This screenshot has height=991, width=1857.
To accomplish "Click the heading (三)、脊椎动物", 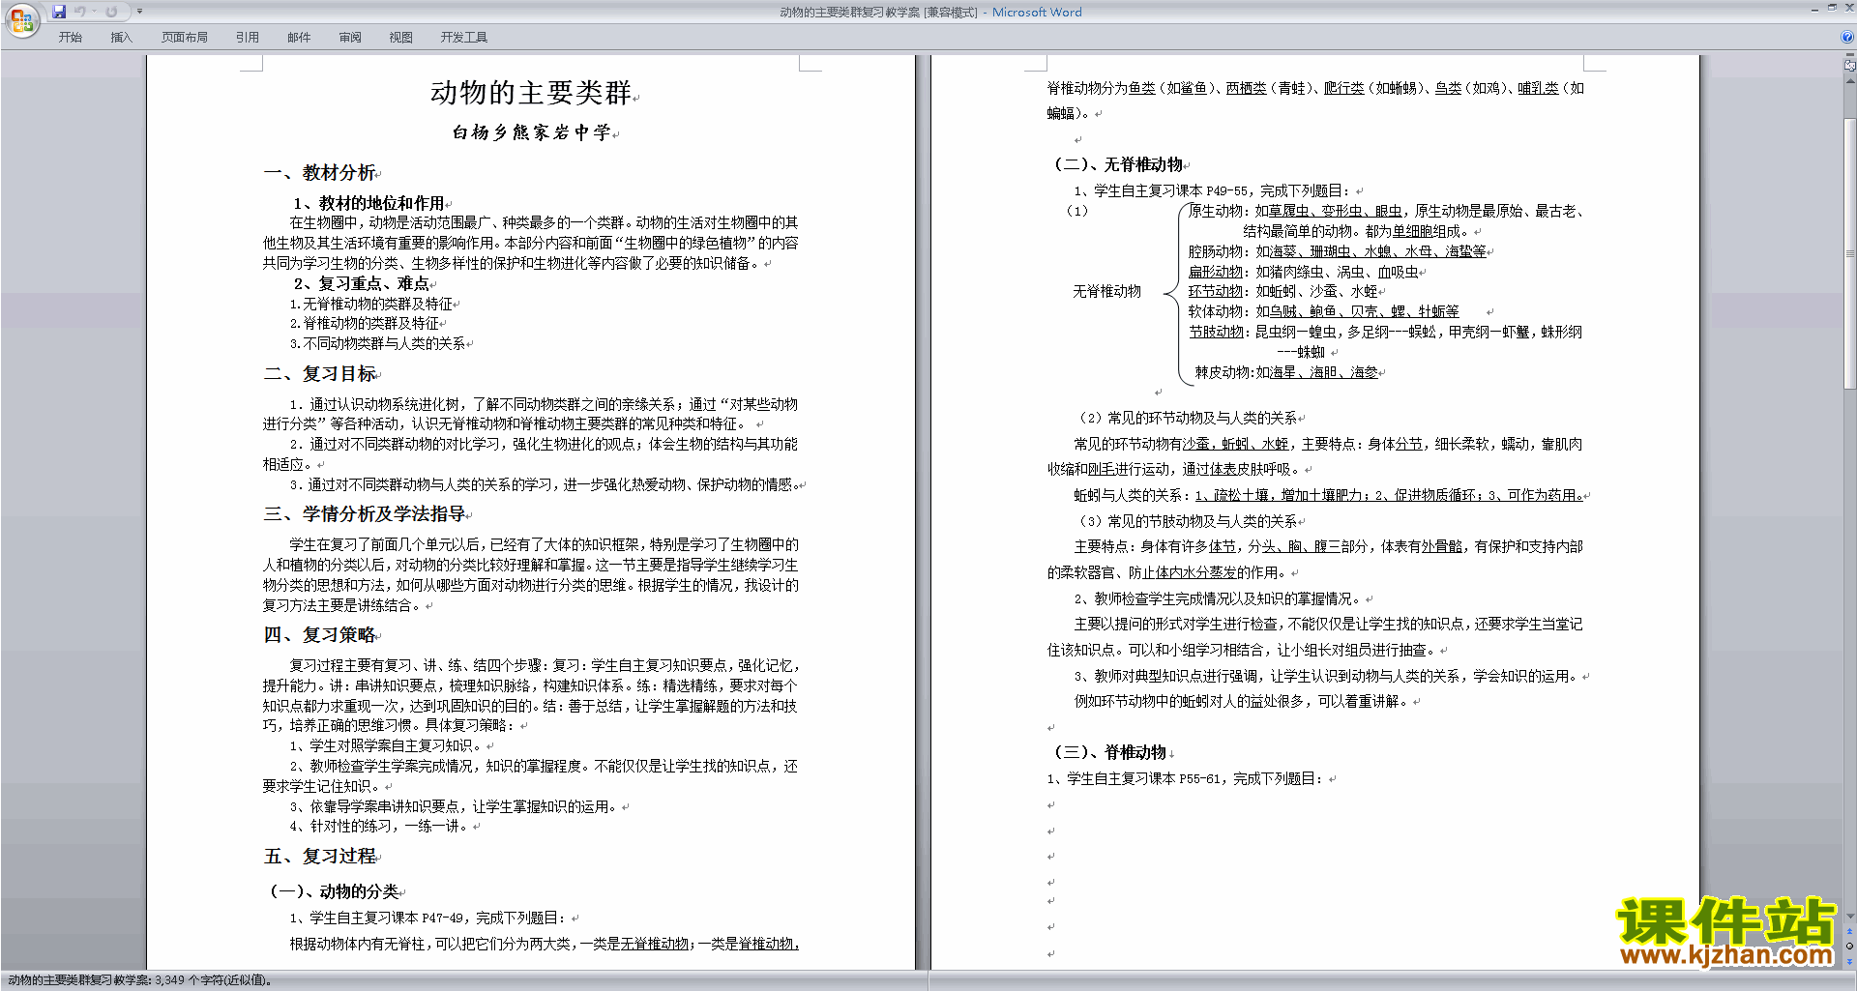I will pyautogui.click(x=1110, y=752).
